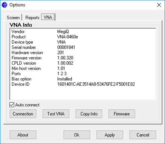Select the Device type label

click(x=22, y=42)
